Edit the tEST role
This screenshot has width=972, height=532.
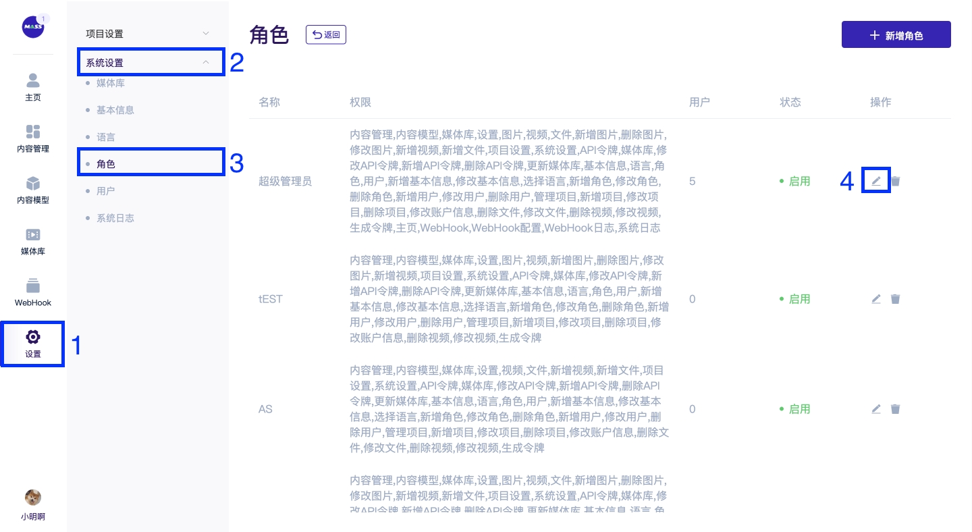coord(876,299)
